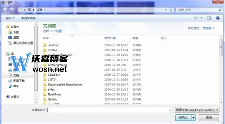The image size is (225, 124).
Task: Click the Forward navigation arrow button
Action: coord(11,10)
